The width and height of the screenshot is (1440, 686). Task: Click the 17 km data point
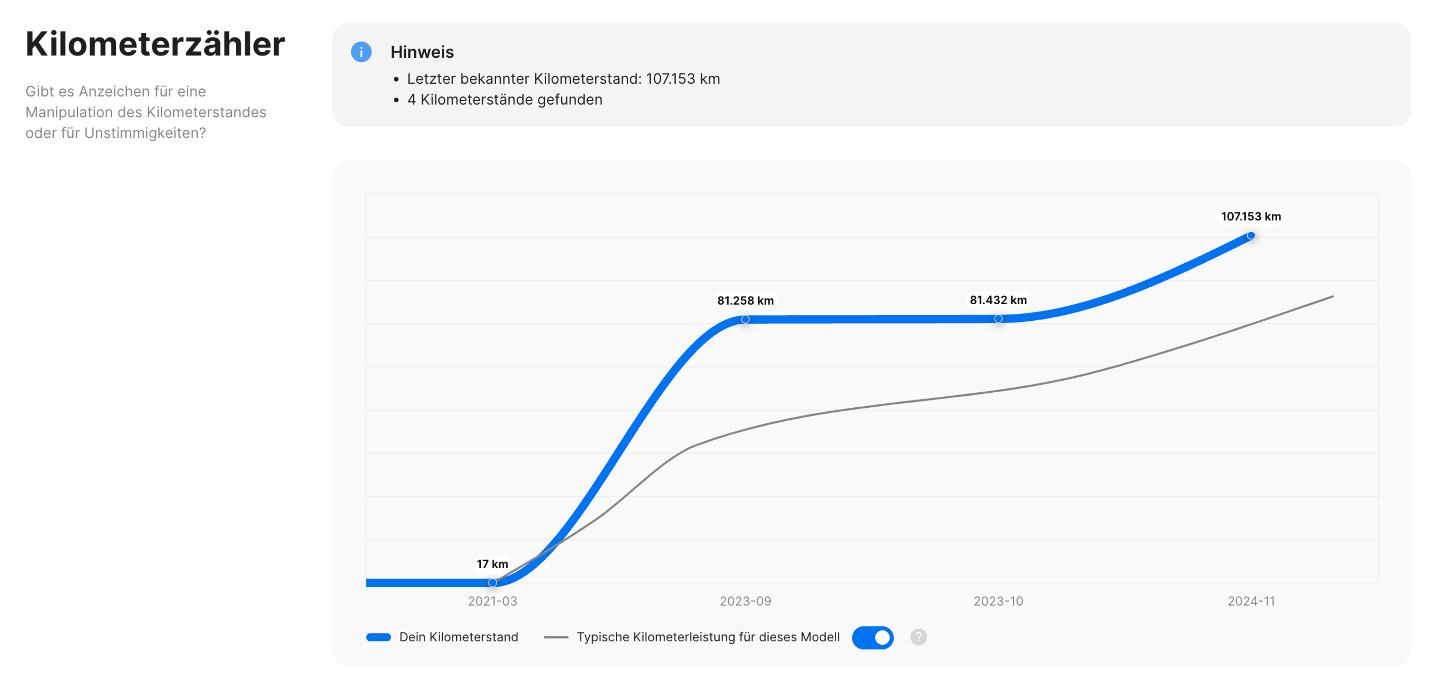(x=492, y=582)
